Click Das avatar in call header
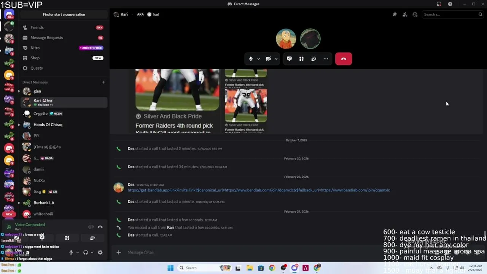This screenshot has width=487, height=274. pyautogui.click(x=286, y=39)
